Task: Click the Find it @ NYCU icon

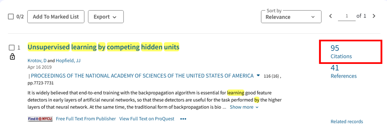Action: click(x=40, y=119)
